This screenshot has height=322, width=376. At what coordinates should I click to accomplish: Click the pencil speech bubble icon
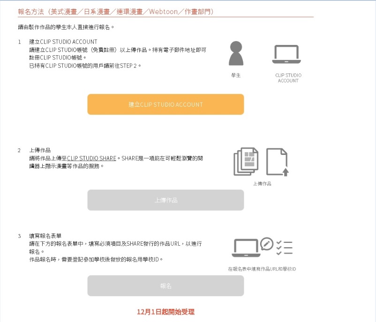click(x=267, y=244)
